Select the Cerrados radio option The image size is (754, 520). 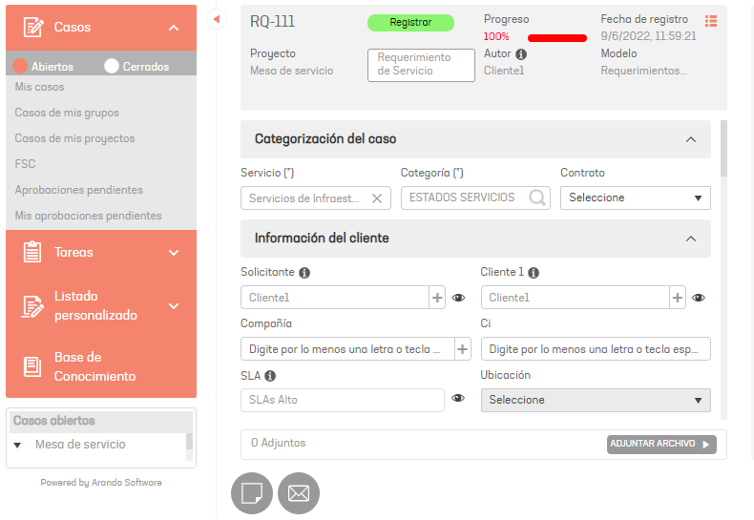coord(112,67)
